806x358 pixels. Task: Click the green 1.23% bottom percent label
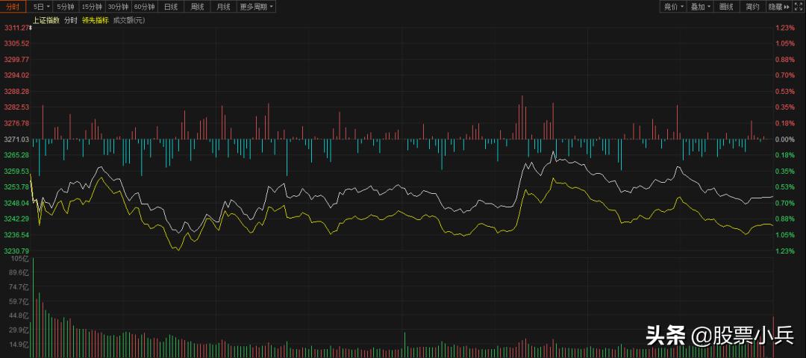point(784,251)
